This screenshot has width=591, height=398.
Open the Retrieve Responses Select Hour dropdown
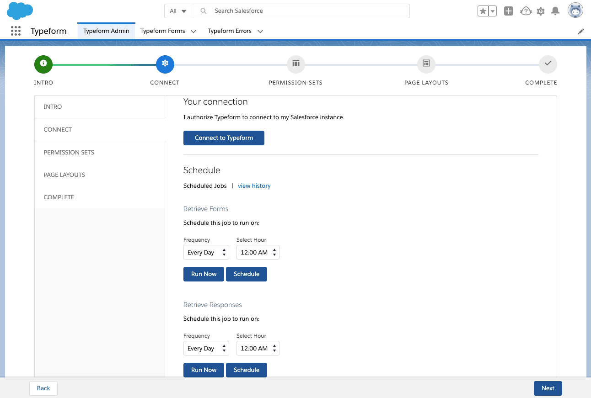(x=258, y=348)
